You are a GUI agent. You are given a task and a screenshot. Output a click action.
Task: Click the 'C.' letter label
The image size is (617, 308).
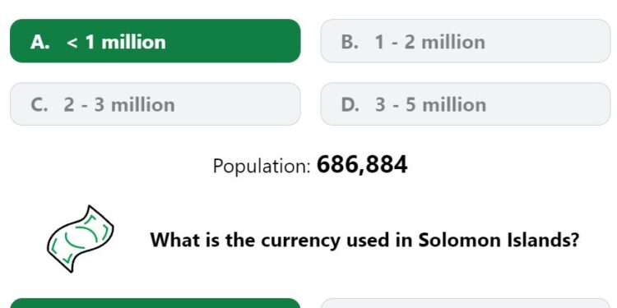[x=39, y=105]
